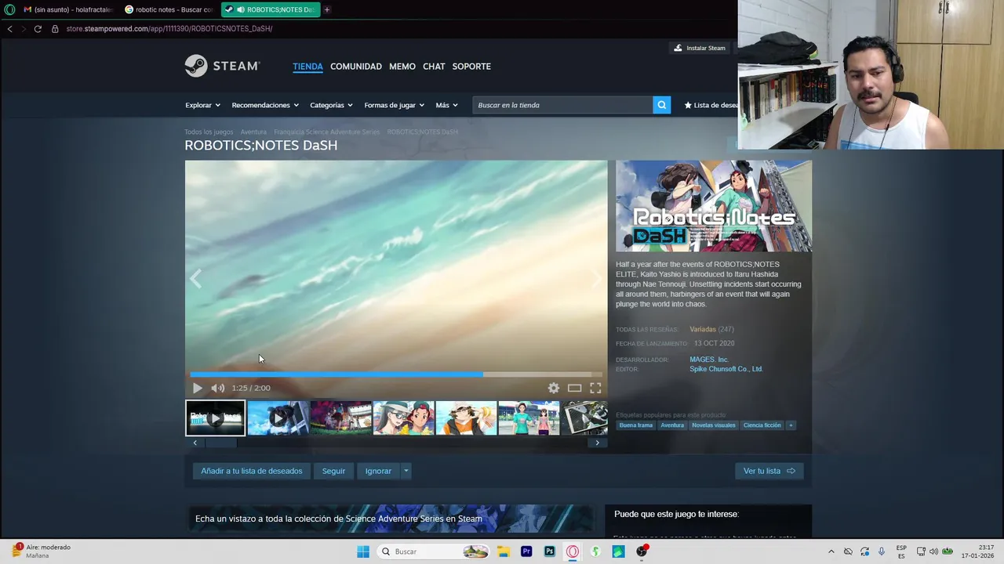Open the Spike Chunsoft Co., Ltd. link
The width and height of the screenshot is (1004, 564).
click(726, 369)
